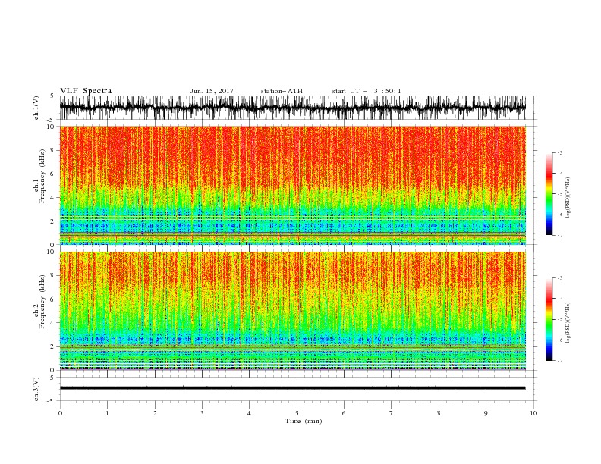Viewport: 601px width, 464px height.
Task: Click the 5 V tick of ch.1(V) panel
Action: 52,96
